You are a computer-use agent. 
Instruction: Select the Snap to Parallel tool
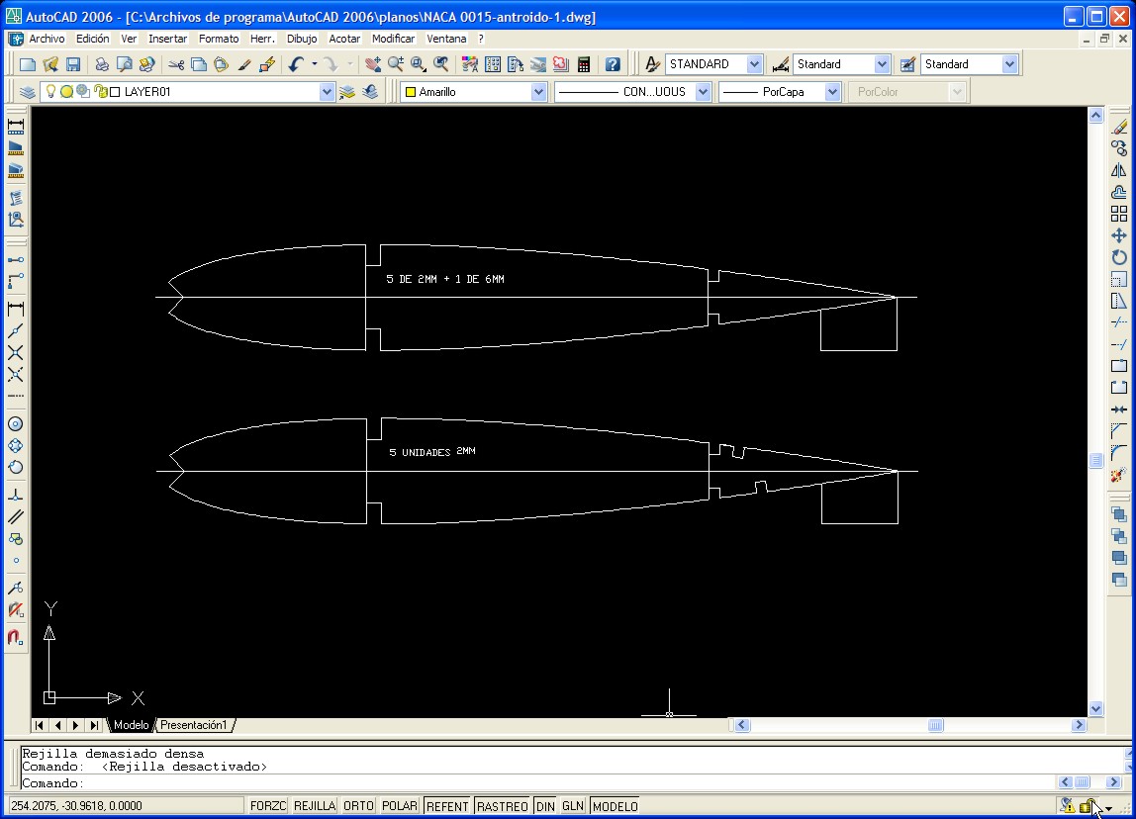click(15, 517)
